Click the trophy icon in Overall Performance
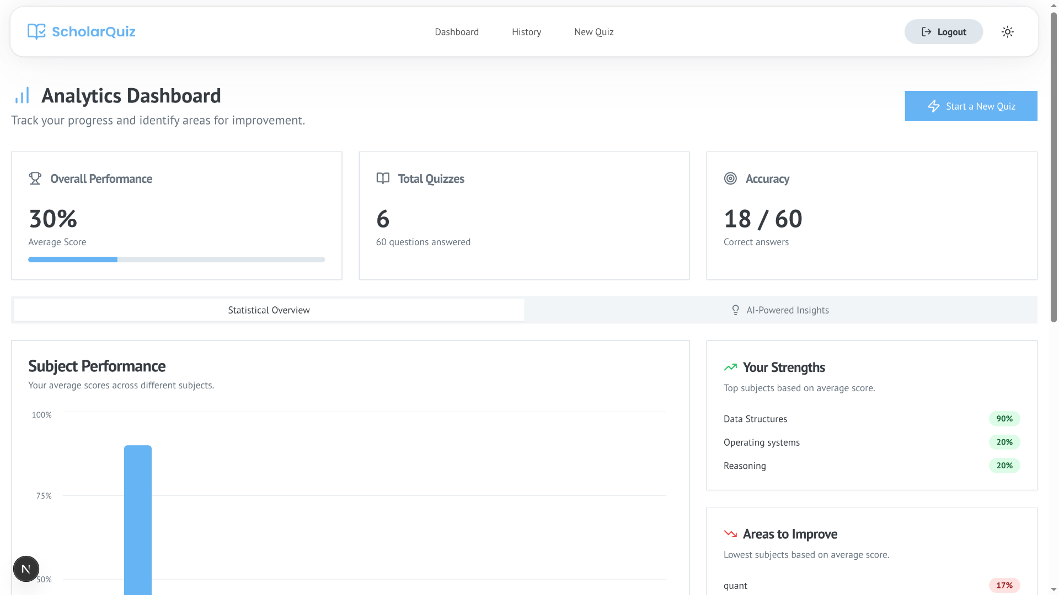This screenshot has height=595, width=1059. [x=35, y=178]
